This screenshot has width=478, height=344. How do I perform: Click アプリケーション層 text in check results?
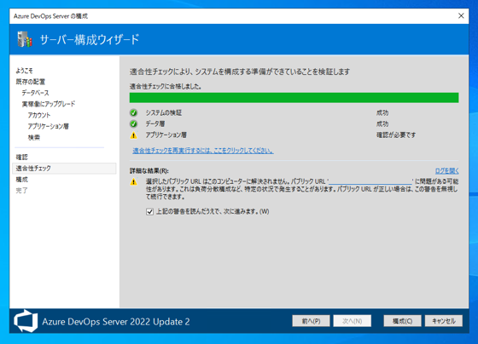point(166,135)
